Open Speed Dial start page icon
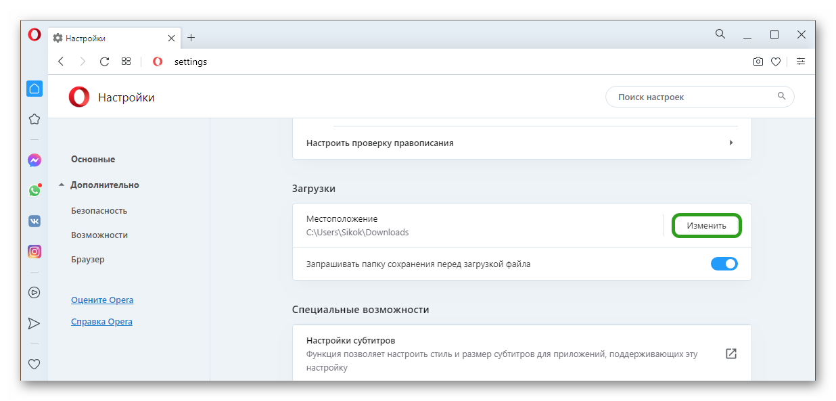The image size is (836, 401). coord(126,62)
